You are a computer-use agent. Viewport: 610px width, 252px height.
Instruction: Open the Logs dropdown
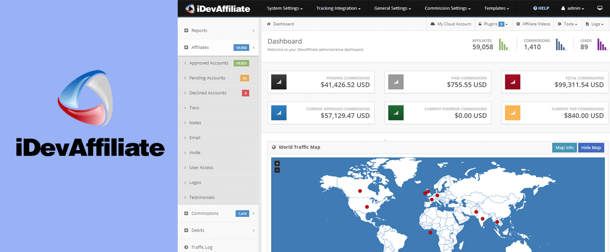[595, 24]
